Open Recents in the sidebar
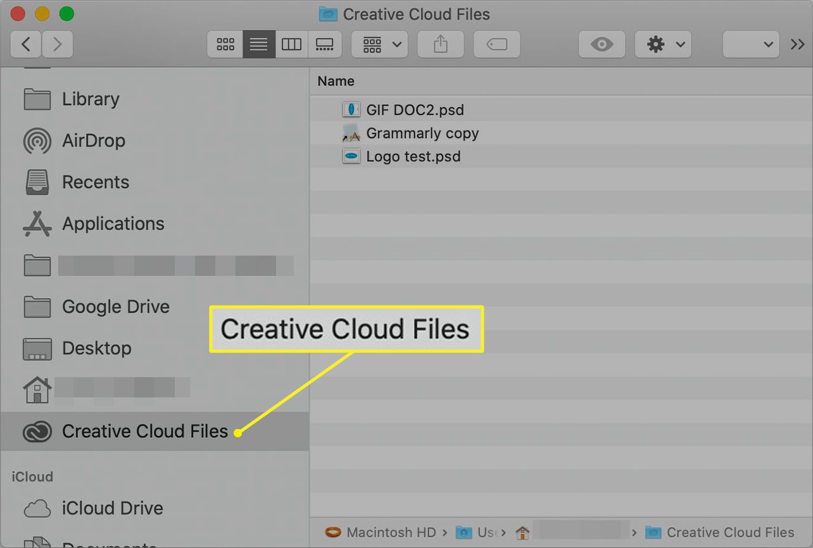This screenshot has width=813, height=548. tap(154, 182)
